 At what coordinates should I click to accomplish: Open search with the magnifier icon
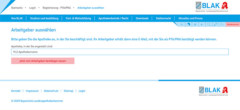pos(208,24)
